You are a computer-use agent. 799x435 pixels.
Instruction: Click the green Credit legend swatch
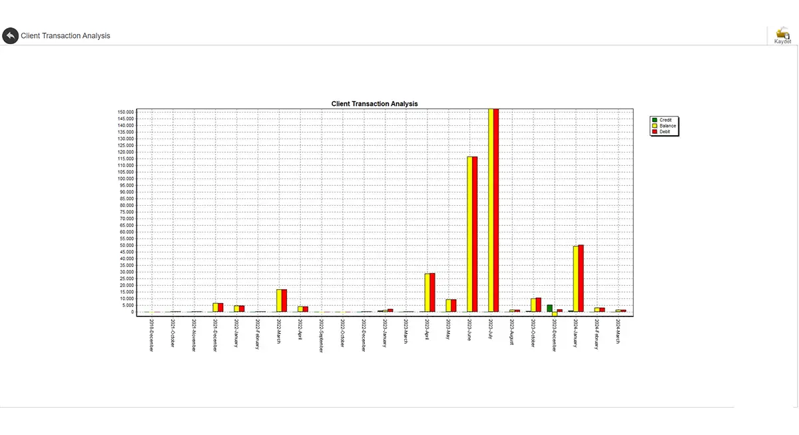tap(655, 120)
